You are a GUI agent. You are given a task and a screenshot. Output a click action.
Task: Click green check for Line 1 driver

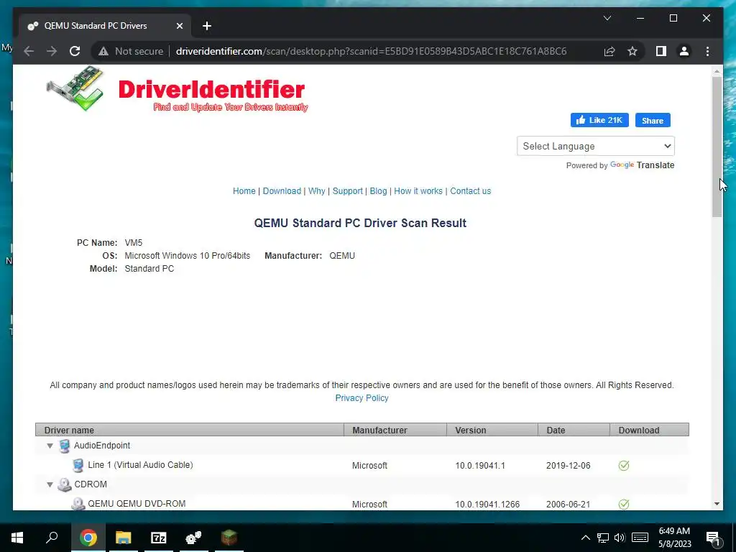click(x=623, y=466)
